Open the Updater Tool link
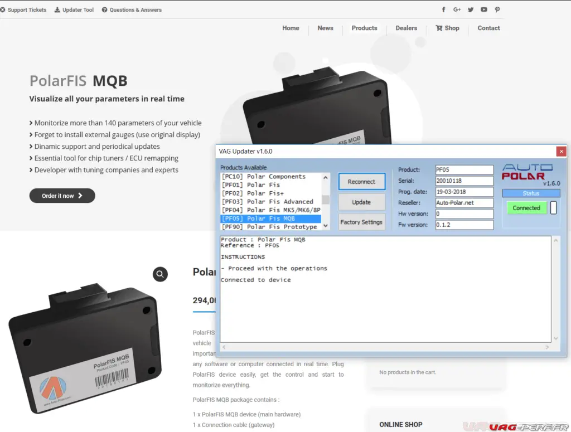 pyautogui.click(x=78, y=10)
